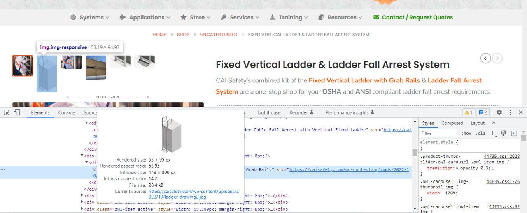The height and width of the screenshot is (213, 527).
Task: Click the Styles pane vertical scrollbar
Action: 524,138
